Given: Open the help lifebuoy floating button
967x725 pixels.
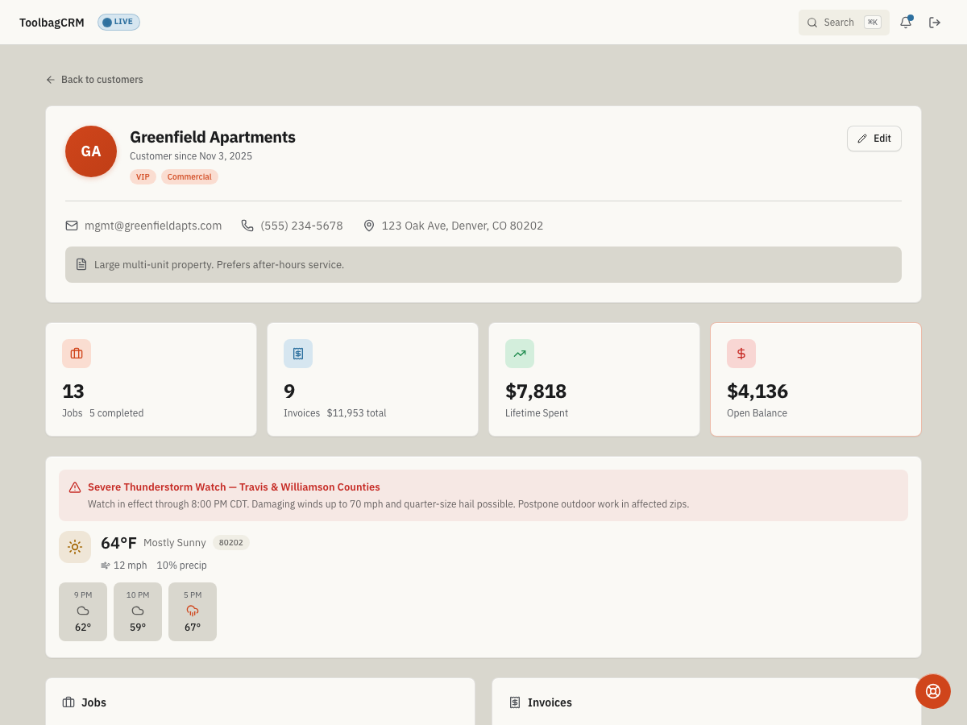Looking at the screenshot, I should pyautogui.click(x=933, y=691).
